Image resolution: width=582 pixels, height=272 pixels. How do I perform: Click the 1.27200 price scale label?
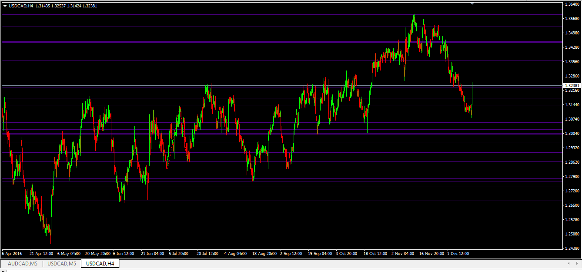point(571,191)
